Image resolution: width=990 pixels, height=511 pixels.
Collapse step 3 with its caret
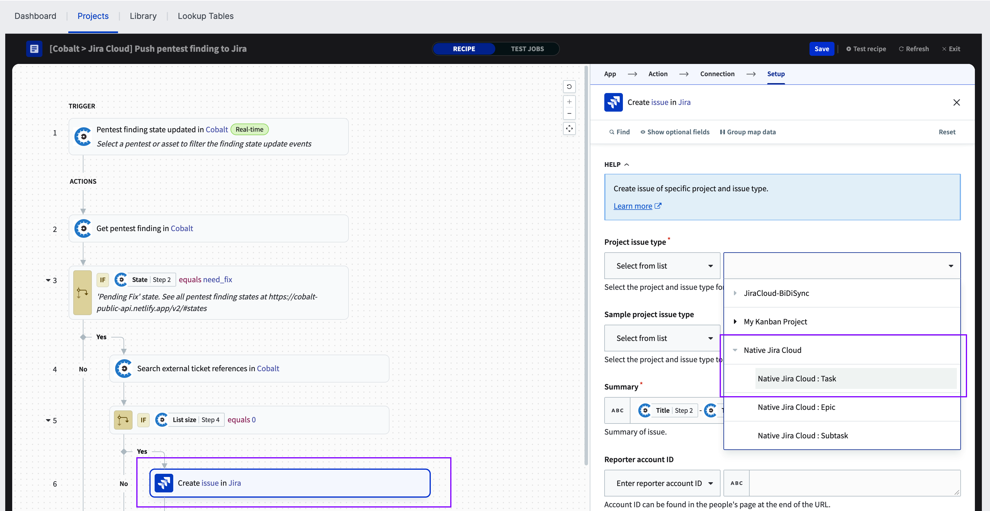click(x=48, y=280)
